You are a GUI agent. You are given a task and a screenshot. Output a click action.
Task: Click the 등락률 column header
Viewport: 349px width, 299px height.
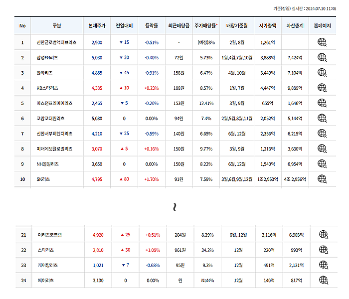[152, 26]
